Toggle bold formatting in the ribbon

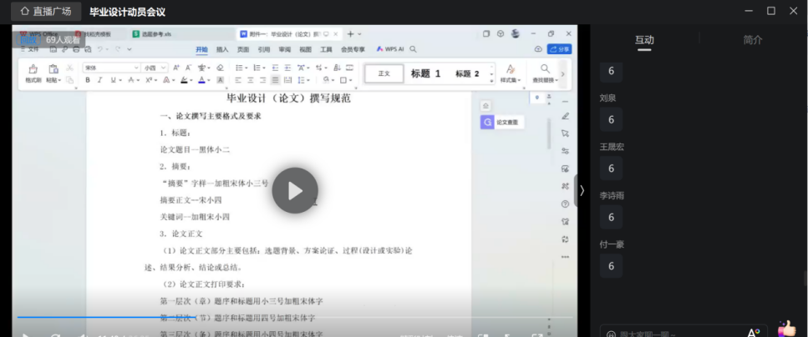tap(89, 80)
